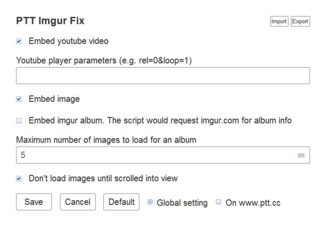Viewport: 326px width, 226px height.
Task: Reset settings with the Default button
Action: (x=121, y=202)
